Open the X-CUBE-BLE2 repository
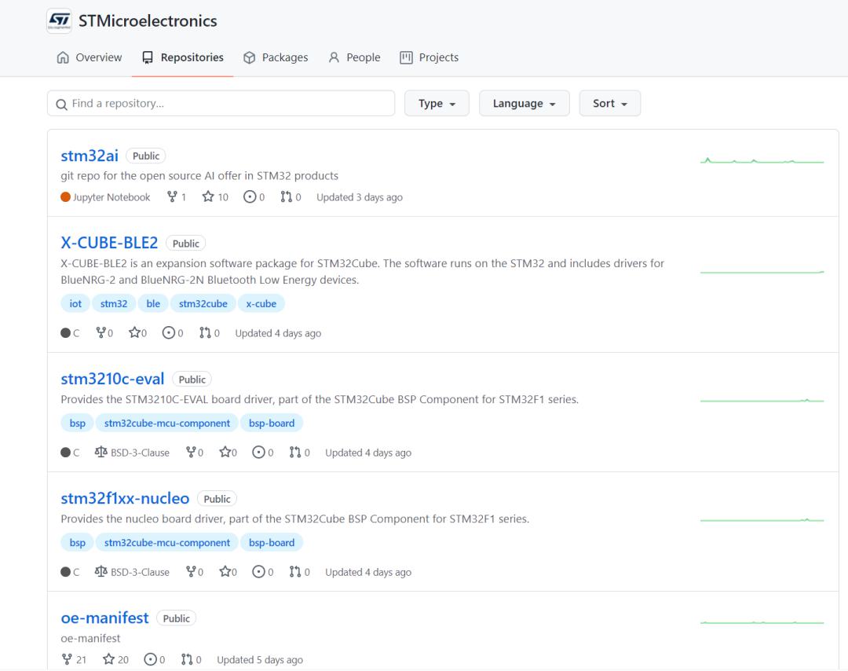The height and width of the screenshot is (671, 848). pos(109,243)
